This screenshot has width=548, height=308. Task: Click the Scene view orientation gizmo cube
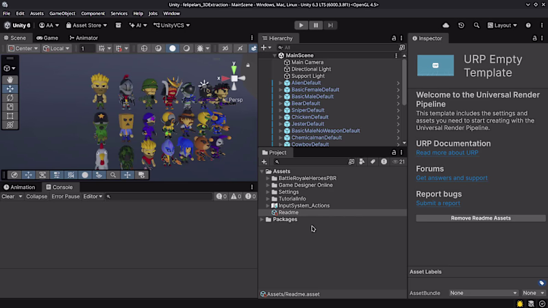[234, 79]
